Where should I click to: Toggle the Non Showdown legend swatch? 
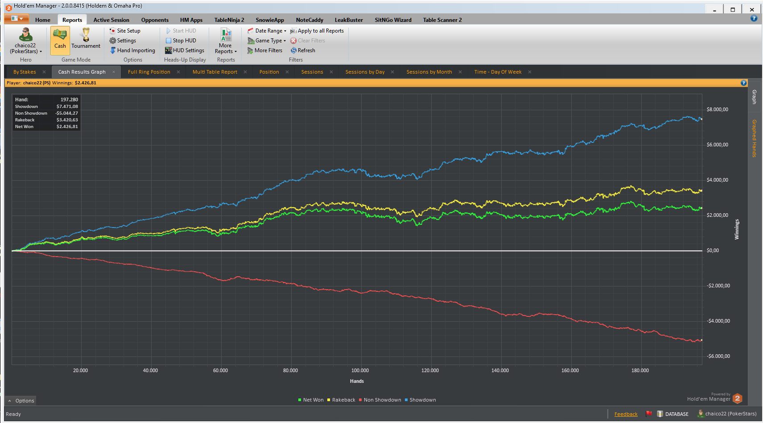(360, 400)
